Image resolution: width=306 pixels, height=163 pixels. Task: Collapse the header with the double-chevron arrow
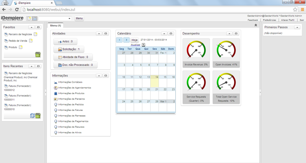point(256,25)
